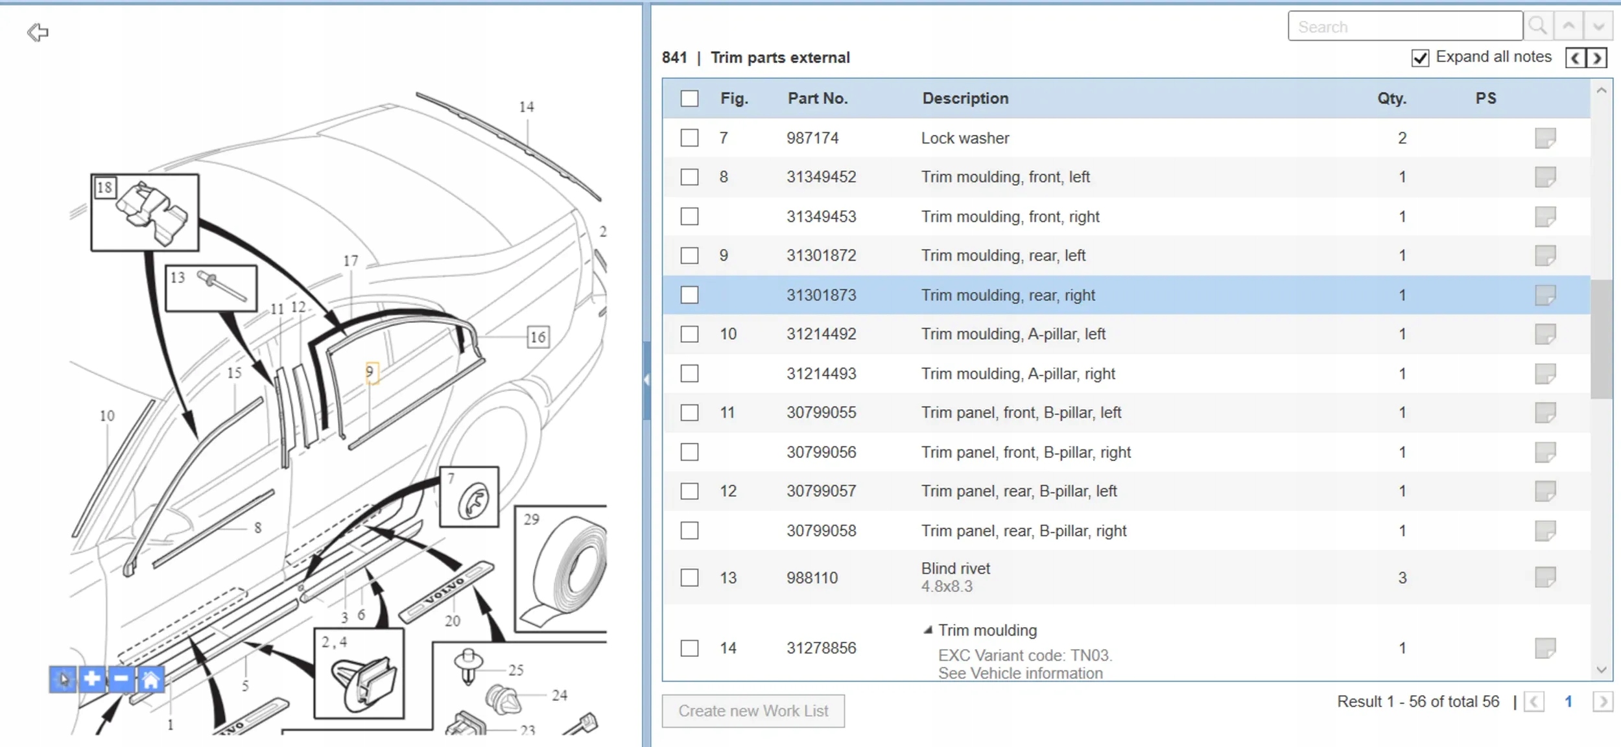Click the zoom in plus button on the diagram
Image resolution: width=1621 pixels, height=747 pixels.
92,679
